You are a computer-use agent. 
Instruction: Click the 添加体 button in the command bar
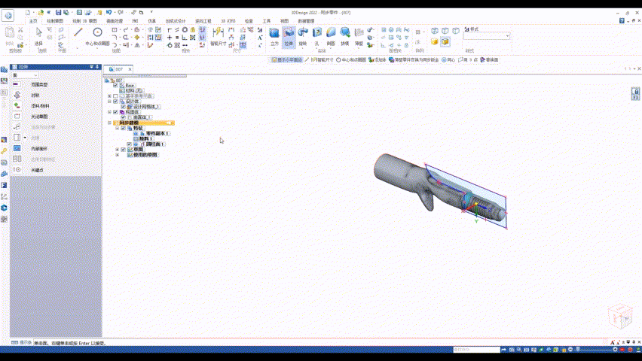(377, 59)
